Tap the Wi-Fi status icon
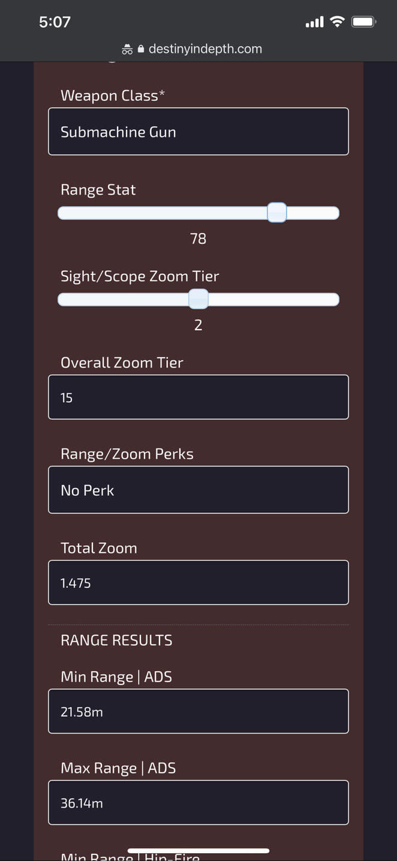The image size is (397, 861). point(337,22)
